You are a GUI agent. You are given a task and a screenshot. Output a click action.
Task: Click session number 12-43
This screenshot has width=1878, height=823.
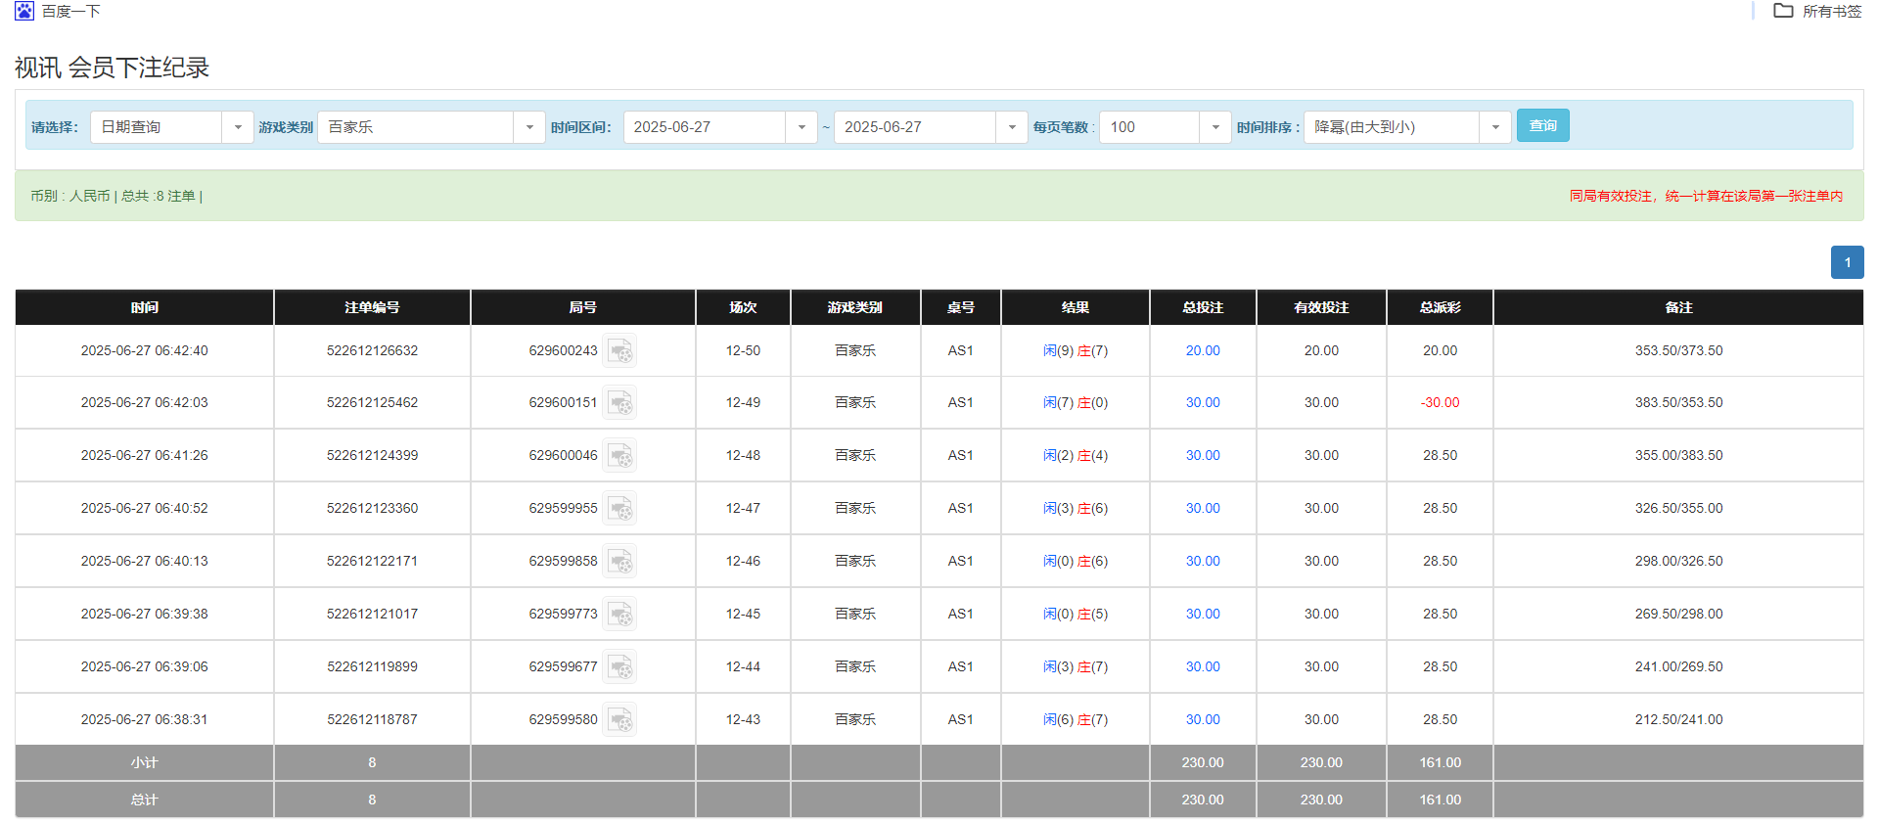743,719
